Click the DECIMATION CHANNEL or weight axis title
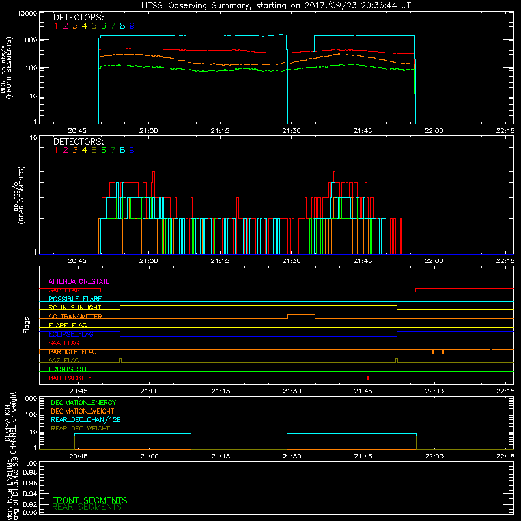Screen dimensions: 521x521 [10, 423]
